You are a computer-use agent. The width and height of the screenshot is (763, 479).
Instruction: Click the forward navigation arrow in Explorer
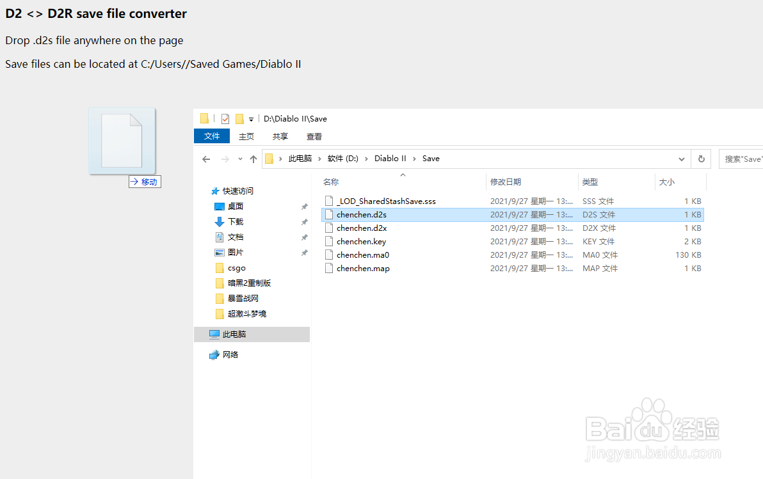click(225, 159)
